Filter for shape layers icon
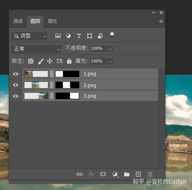This screenshot has height=190, width=192. pos(90,36)
